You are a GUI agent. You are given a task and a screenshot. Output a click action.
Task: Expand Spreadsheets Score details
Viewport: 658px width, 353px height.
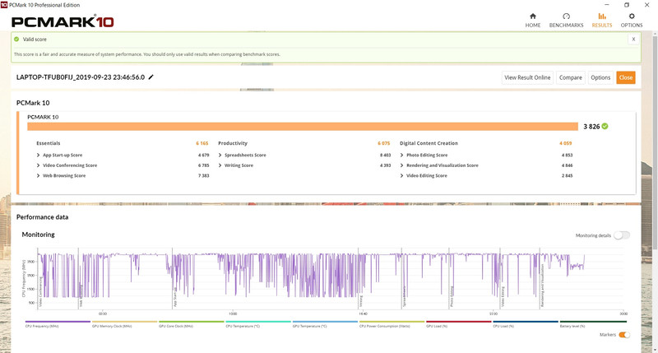(x=220, y=155)
